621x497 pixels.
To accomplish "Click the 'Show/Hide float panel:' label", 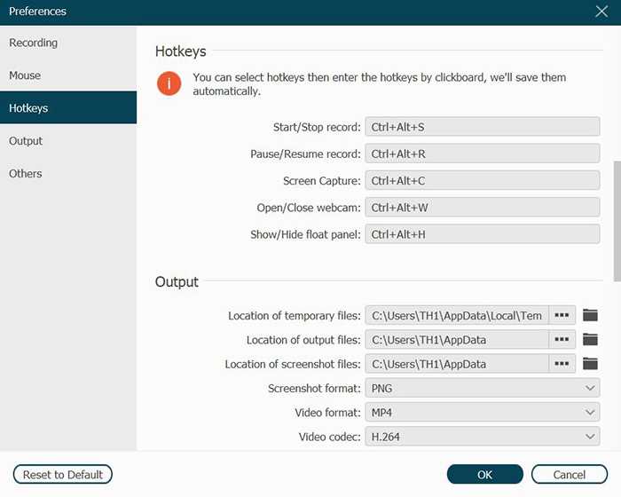I will pyautogui.click(x=305, y=234).
